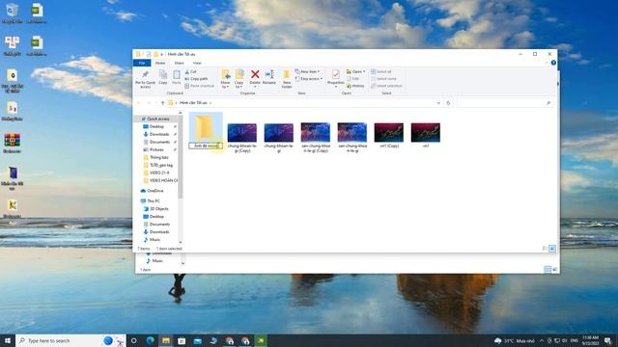Open address bar history dropdown
The image size is (618, 347).
pyautogui.click(x=438, y=103)
